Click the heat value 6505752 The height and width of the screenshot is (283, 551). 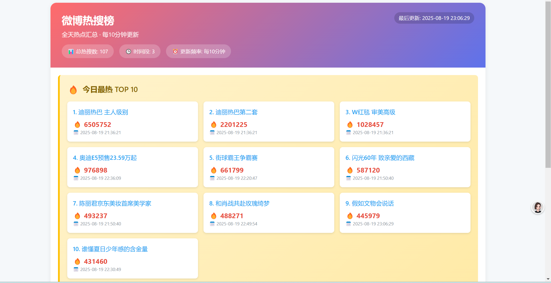click(97, 125)
